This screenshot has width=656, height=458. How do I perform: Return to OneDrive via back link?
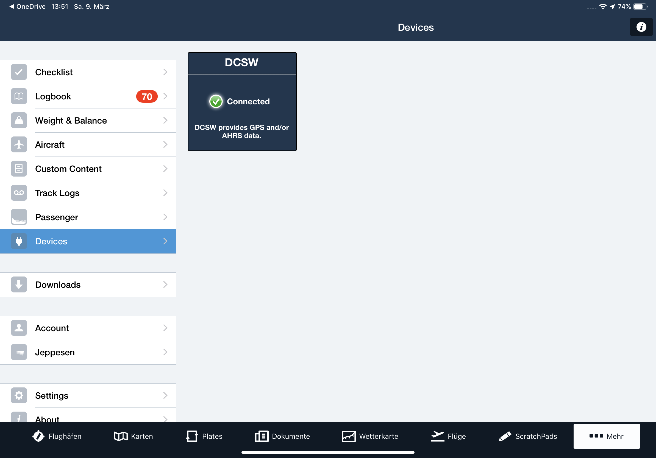coord(27,7)
